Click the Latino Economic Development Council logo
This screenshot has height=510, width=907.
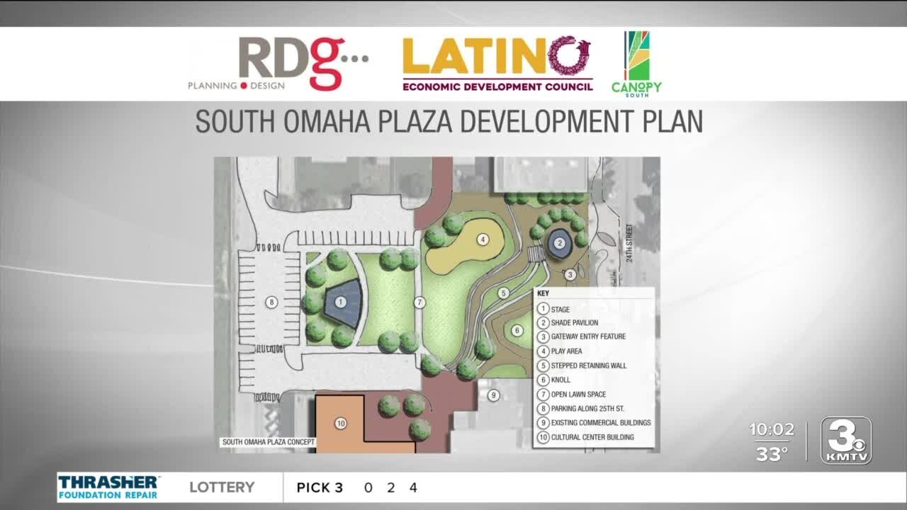click(497, 64)
